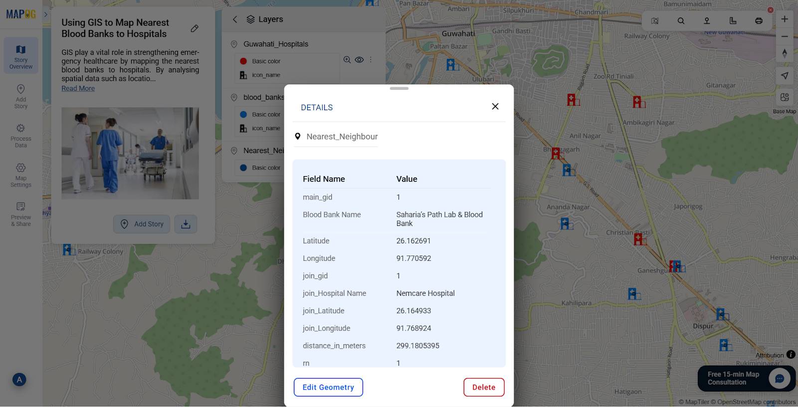
Task: Edit story title with pencil icon
Action: 195,28
